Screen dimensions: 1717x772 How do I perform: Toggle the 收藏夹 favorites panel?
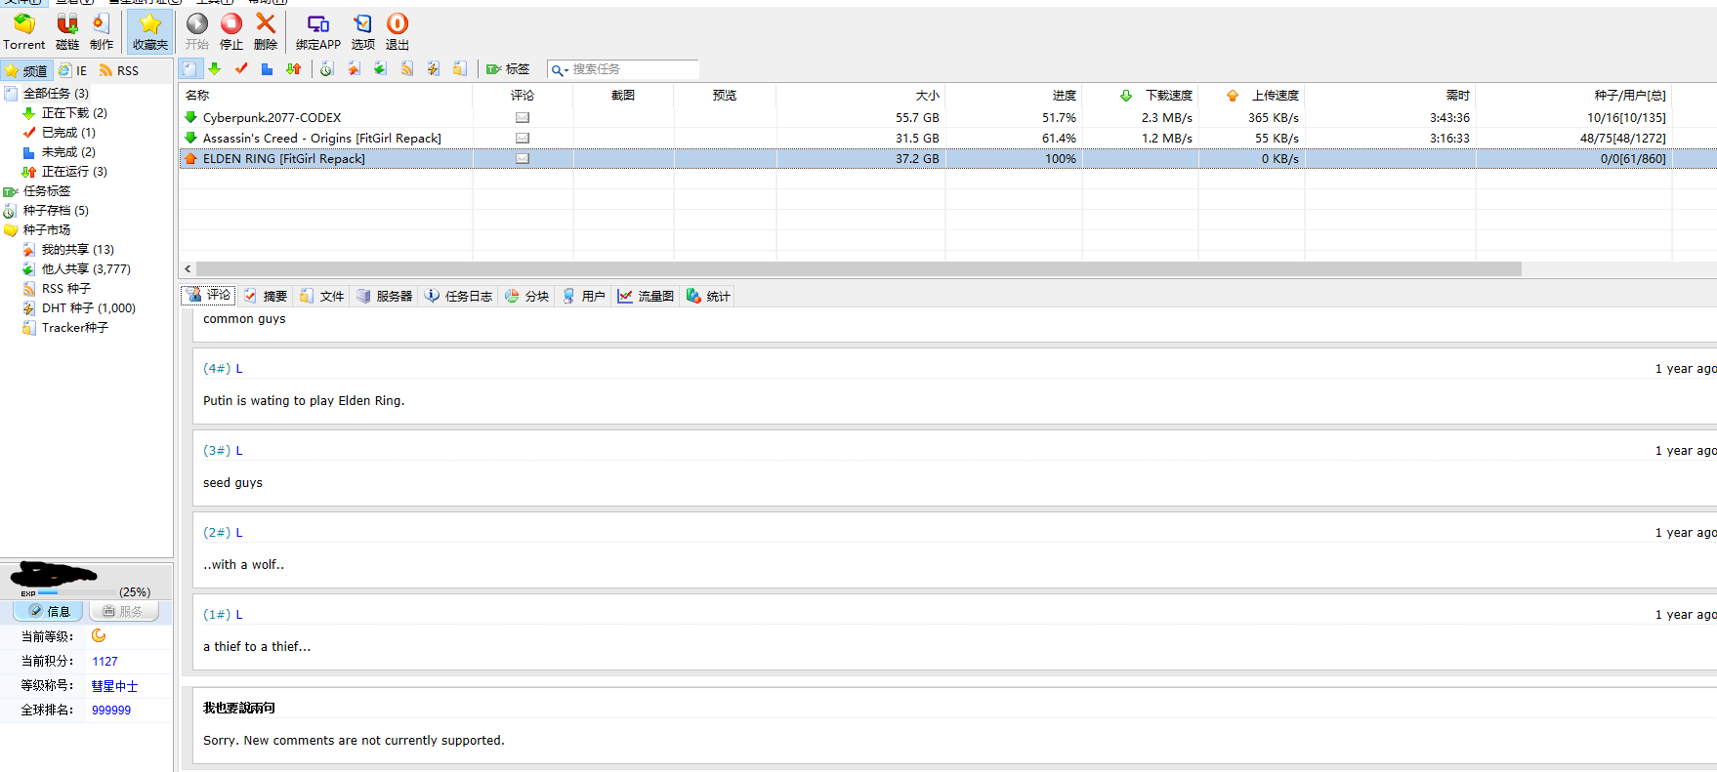[x=150, y=31]
